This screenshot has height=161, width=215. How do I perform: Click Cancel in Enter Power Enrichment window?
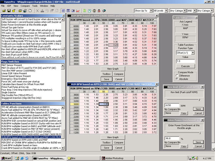click(198, 146)
